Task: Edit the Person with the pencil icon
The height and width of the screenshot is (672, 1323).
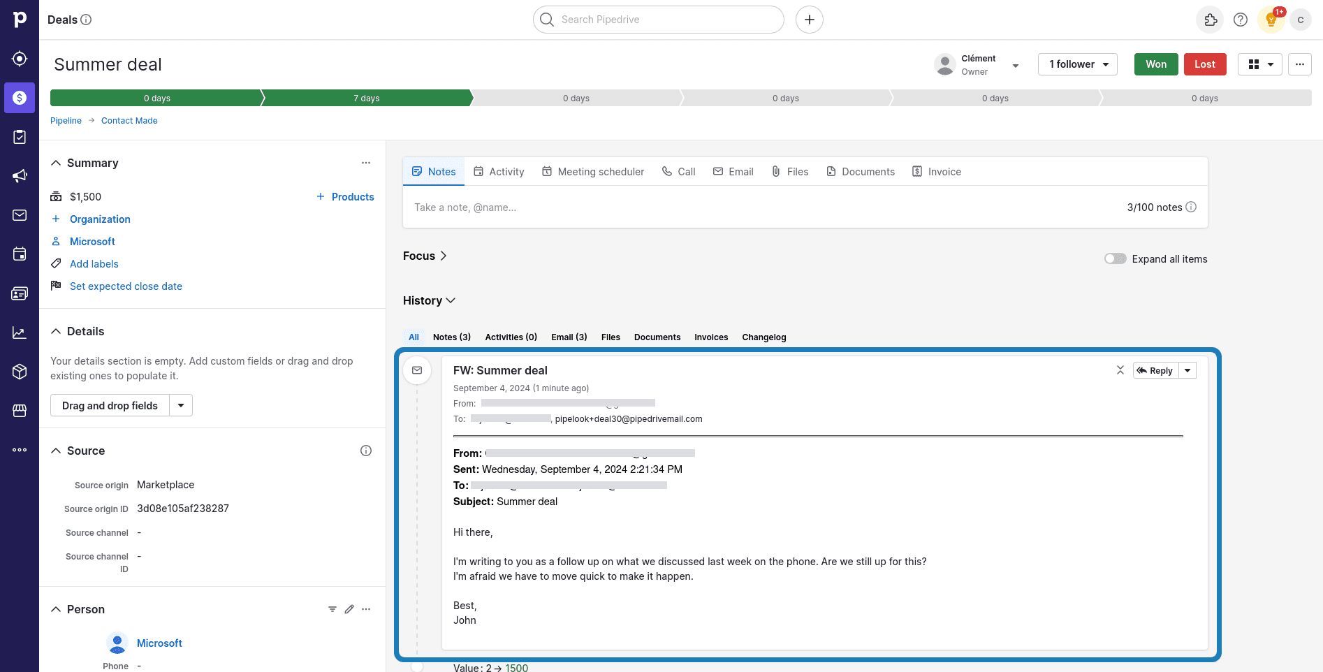Action: (349, 608)
